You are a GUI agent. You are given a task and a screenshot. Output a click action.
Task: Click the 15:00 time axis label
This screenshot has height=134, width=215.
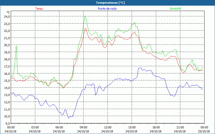click(132, 128)
